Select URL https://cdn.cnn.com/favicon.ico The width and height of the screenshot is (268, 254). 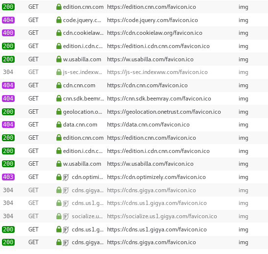point(147,85)
